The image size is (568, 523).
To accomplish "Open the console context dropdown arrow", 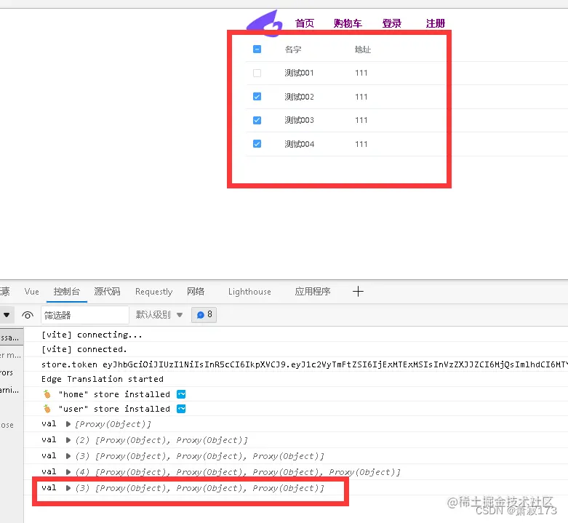I will coord(7,315).
